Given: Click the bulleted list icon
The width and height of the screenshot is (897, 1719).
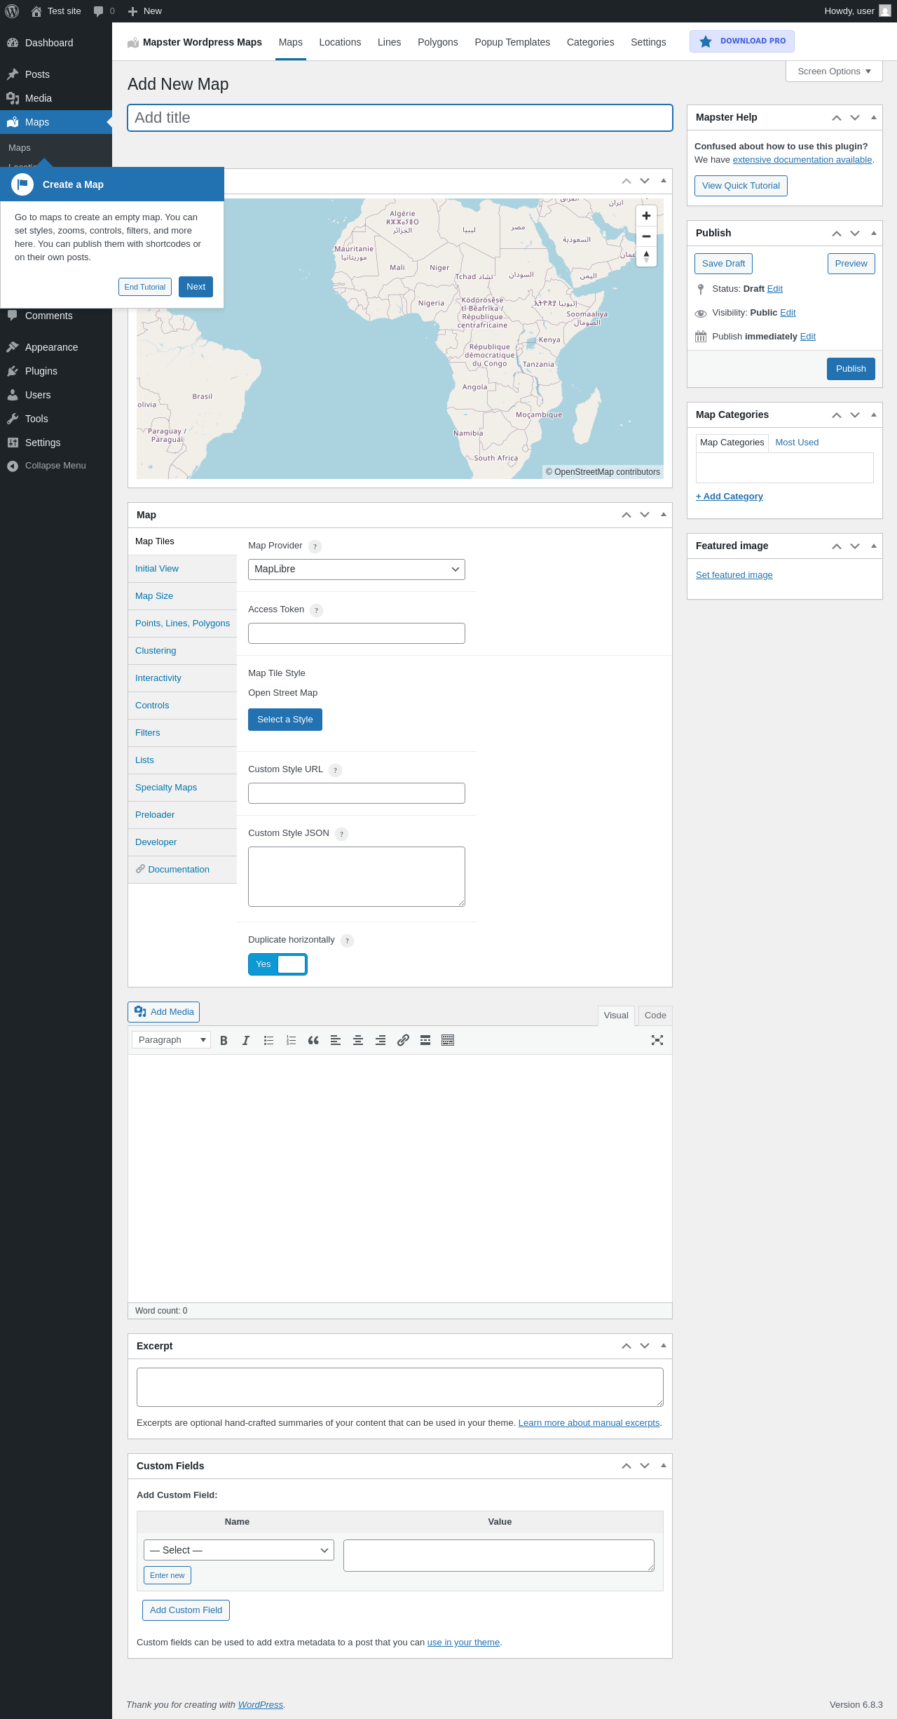Looking at the screenshot, I should coord(268,1041).
